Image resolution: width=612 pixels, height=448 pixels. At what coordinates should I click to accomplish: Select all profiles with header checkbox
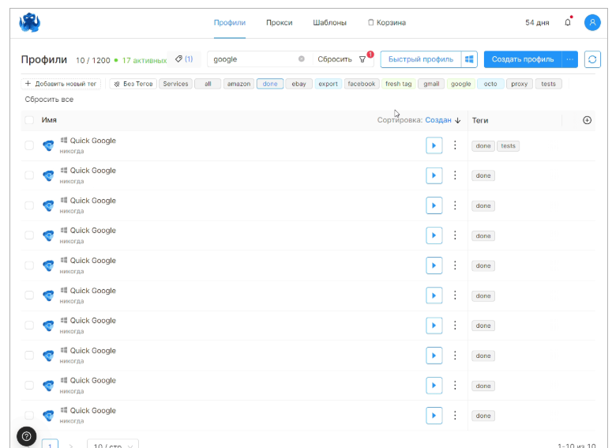click(x=29, y=120)
